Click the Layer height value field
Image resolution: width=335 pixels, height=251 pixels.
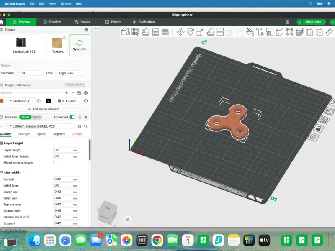(66, 150)
